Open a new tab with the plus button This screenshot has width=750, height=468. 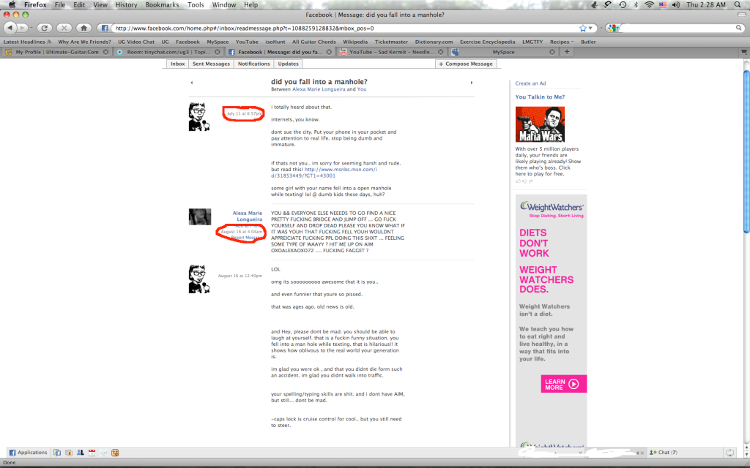tap(567, 52)
